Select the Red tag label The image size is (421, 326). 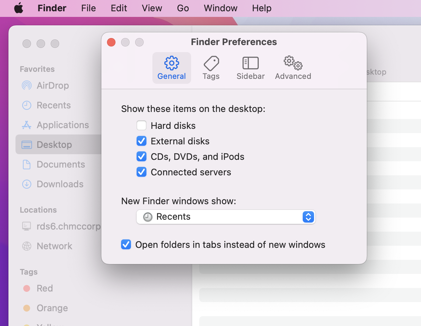(45, 288)
